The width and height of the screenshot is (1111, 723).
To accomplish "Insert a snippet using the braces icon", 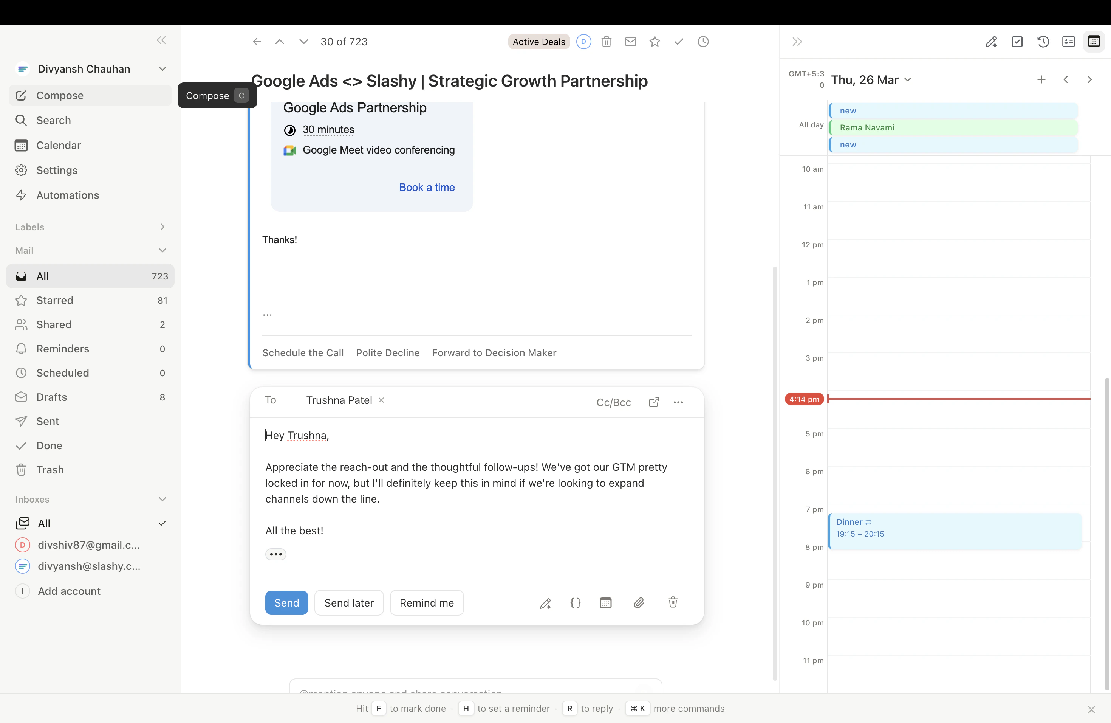I will click(575, 602).
